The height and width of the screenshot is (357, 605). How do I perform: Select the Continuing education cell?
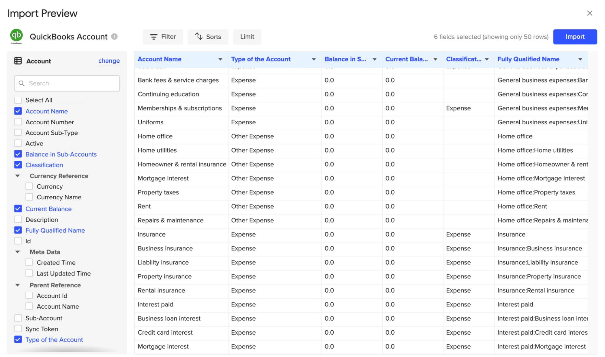[x=181, y=94]
